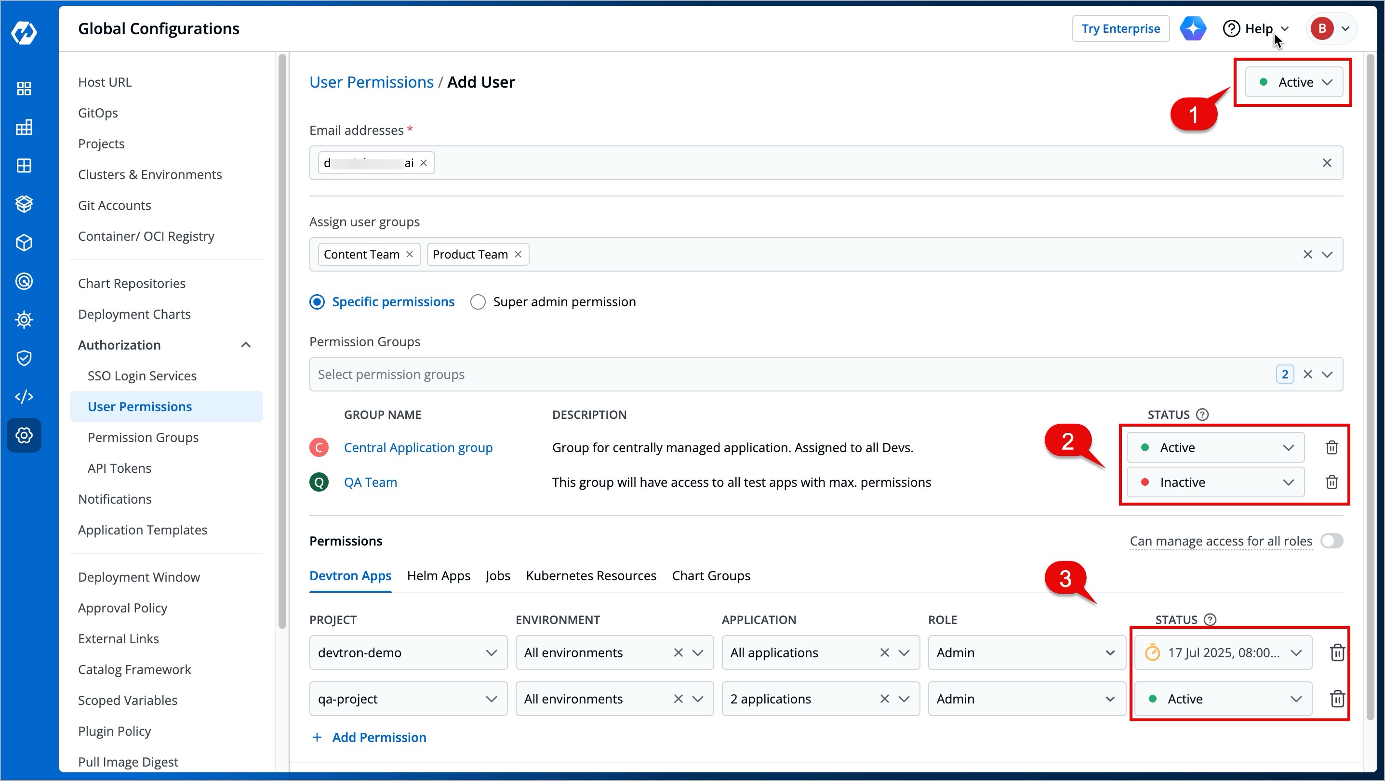Remove Content Team user group chip
This screenshot has height=781, width=1385.
[410, 254]
